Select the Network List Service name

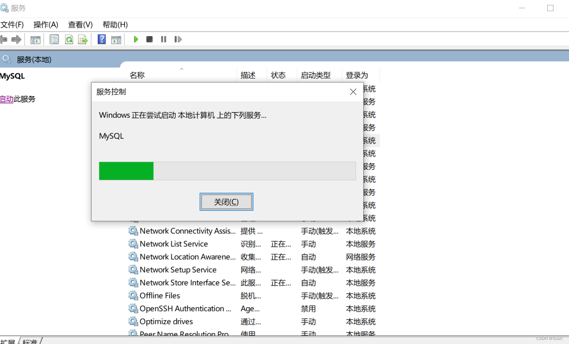coord(174,244)
